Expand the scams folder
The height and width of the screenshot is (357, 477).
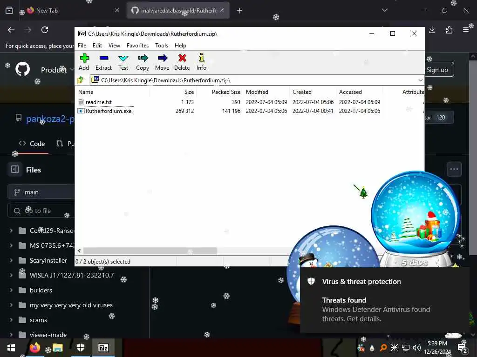point(11,320)
